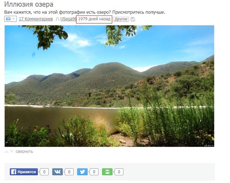The width and height of the screenshot is (230, 183).
Task: Click the Facebook like counter
Action: pyautogui.click(x=44, y=172)
